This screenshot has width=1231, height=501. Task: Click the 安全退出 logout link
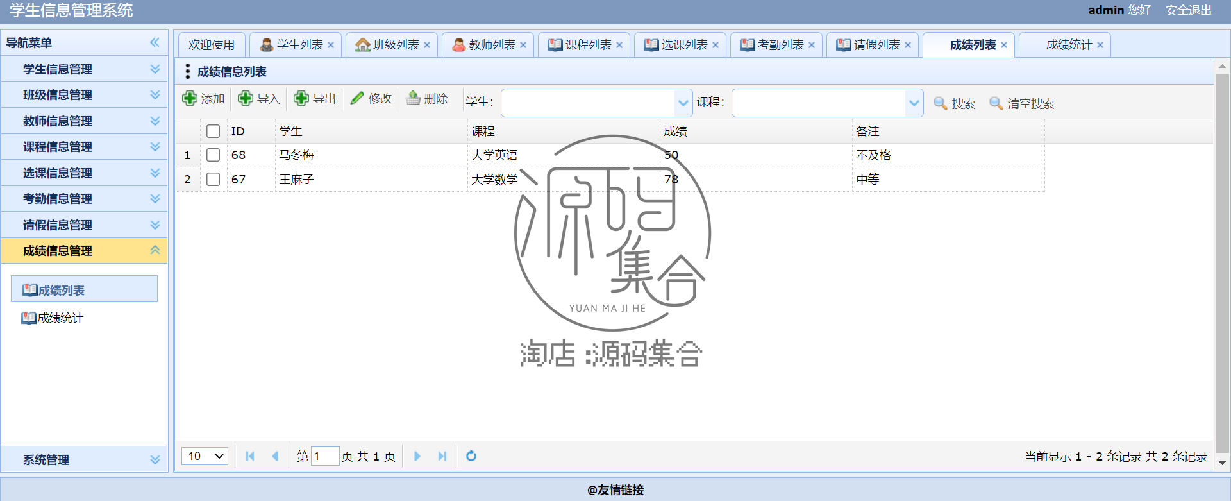point(1189,10)
